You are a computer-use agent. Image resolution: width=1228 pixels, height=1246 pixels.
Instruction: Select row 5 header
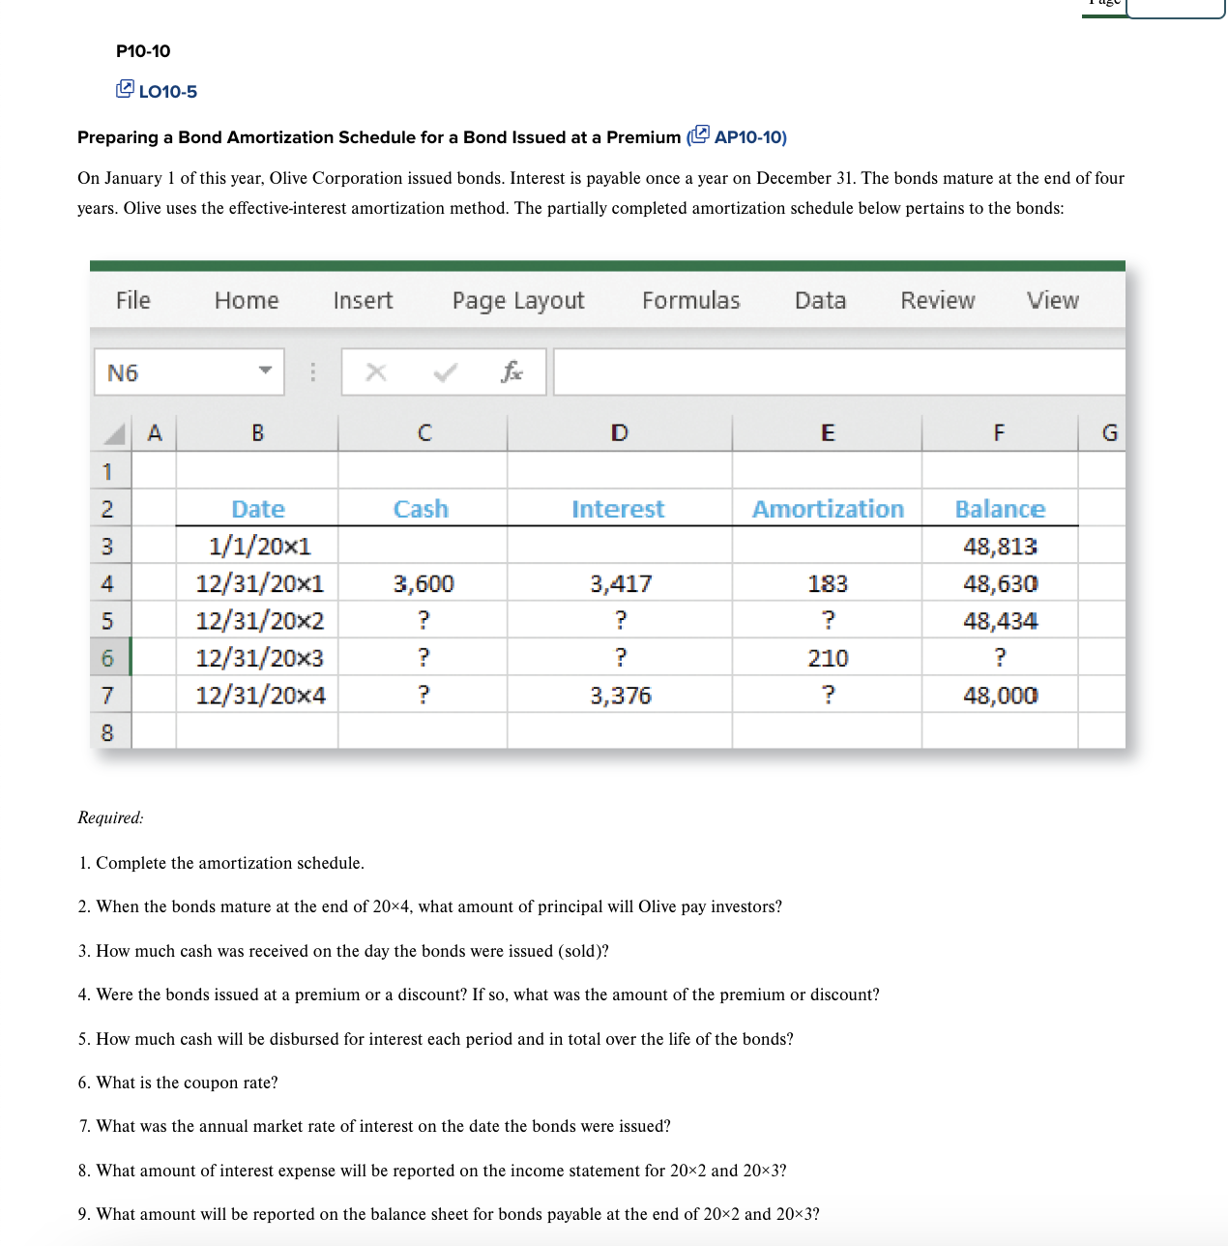click(110, 620)
